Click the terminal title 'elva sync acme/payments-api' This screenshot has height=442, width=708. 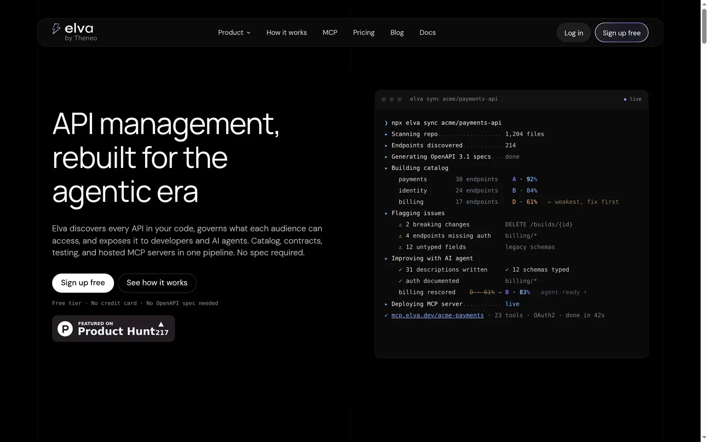[x=454, y=99]
